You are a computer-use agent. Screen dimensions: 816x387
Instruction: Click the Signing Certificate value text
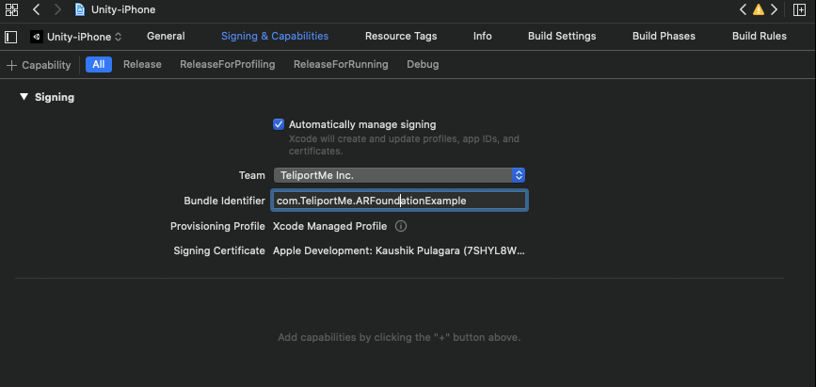click(399, 251)
